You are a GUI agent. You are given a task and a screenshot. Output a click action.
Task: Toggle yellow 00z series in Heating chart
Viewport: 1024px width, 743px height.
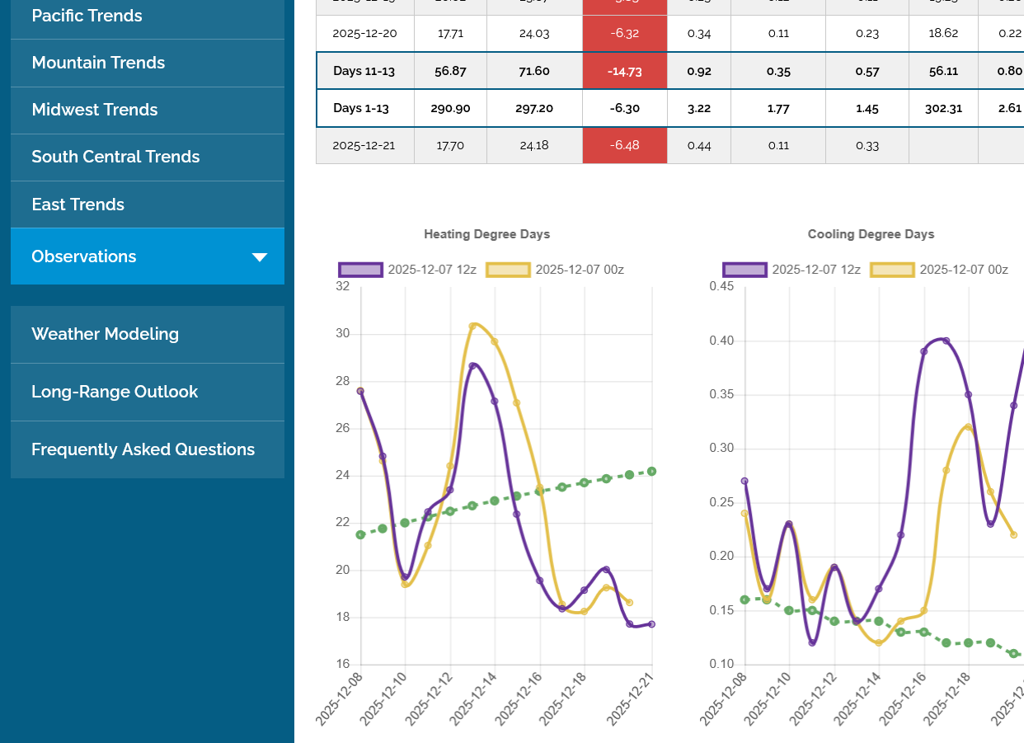click(x=508, y=270)
